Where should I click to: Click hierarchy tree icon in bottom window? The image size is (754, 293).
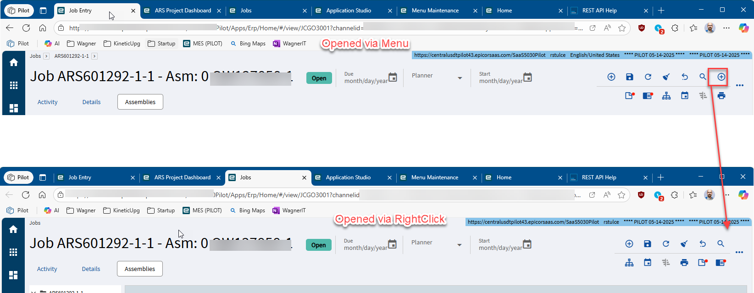coord(629,263)
